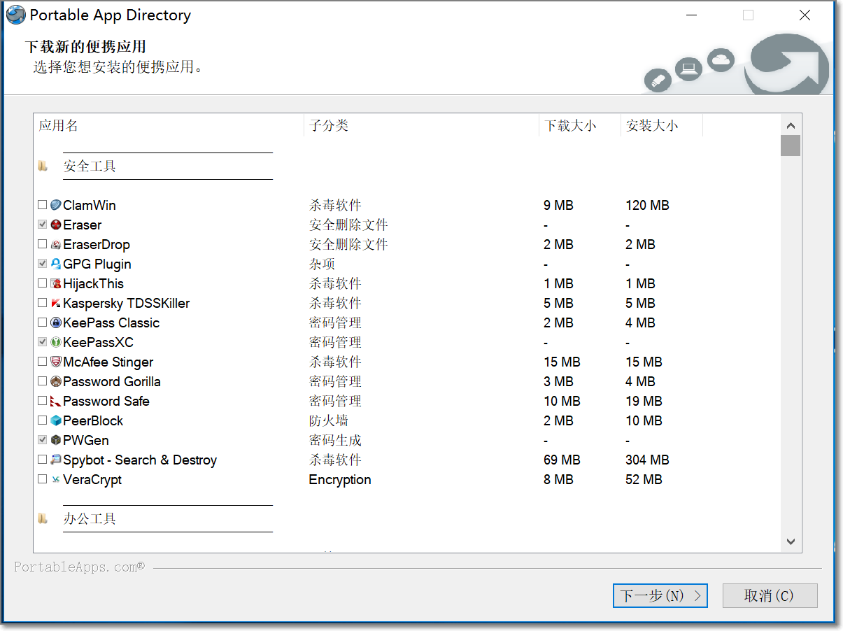
Task: Click ClamWin's 120 MB install size
Action: [x=647, y=205]
